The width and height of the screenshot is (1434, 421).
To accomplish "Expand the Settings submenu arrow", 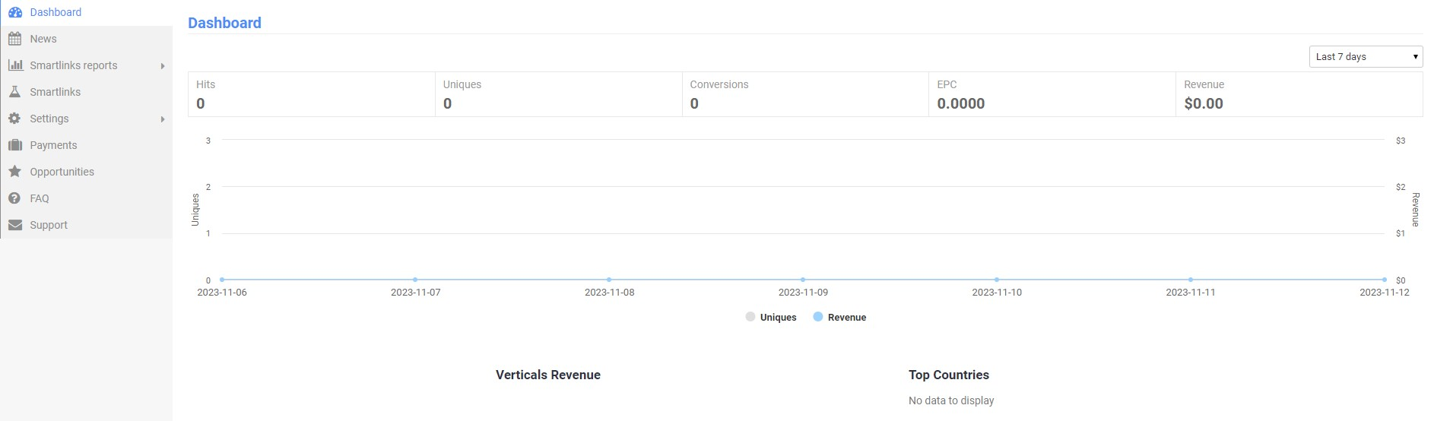I will click(x=163, y=119).
